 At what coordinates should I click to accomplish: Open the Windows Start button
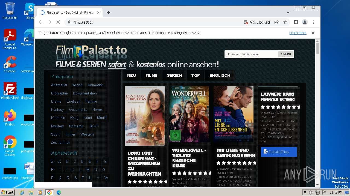[8, 192]
